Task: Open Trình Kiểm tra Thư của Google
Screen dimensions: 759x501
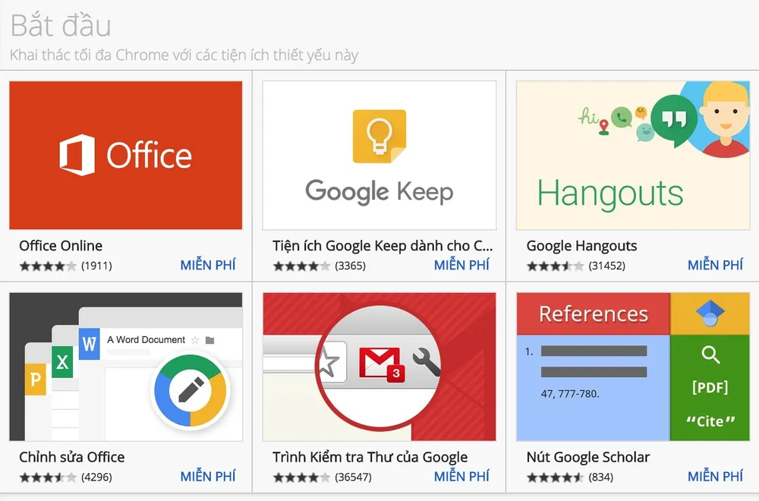Action: 370,457
